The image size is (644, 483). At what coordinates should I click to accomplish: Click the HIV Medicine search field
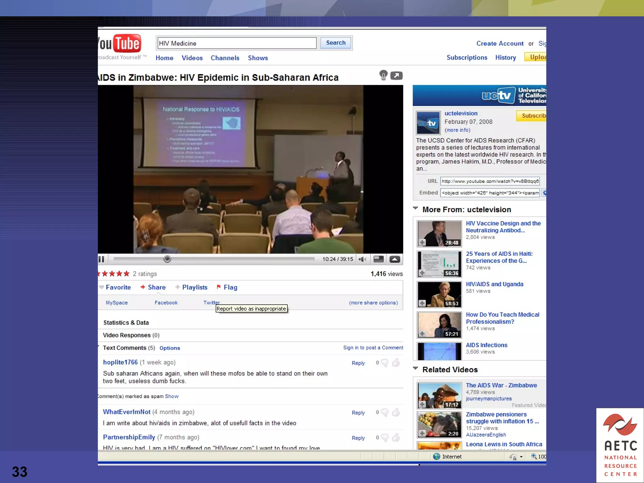pyautogui.click(x=236, y=43)
